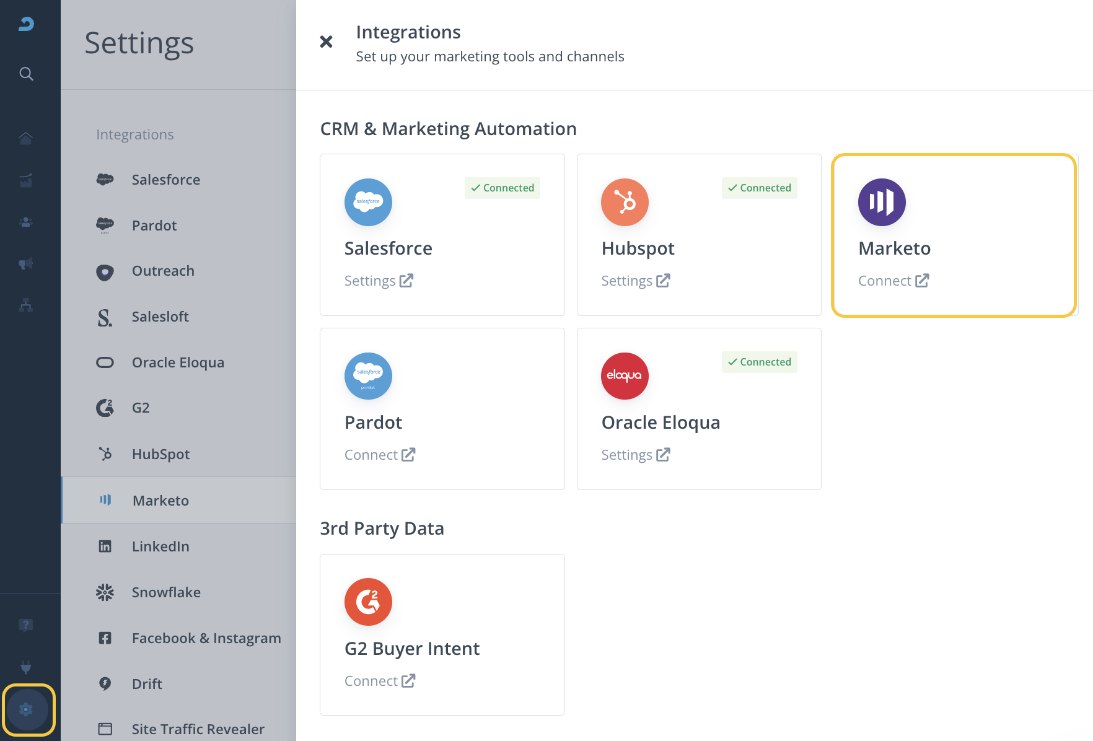Open Salesforce Settings link
This screenshot has width=1093, height=741.
point(379,281)
